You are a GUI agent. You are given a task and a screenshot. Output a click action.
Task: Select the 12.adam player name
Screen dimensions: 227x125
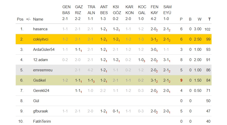coord(40,60)
